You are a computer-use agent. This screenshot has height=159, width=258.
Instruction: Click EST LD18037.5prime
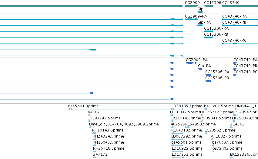tap(185, 112)
